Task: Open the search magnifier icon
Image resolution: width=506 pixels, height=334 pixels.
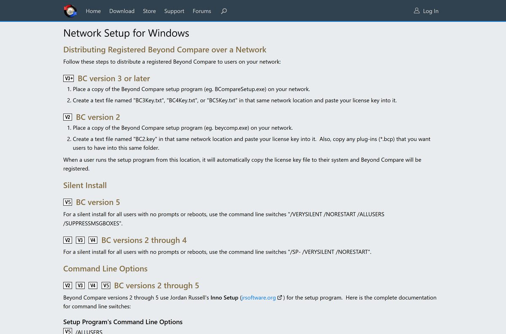Action: point(224,11)
